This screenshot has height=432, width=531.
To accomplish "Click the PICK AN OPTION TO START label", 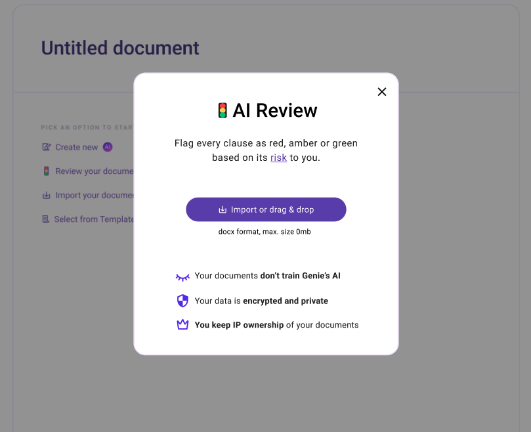I will click(x=87, y=127).
